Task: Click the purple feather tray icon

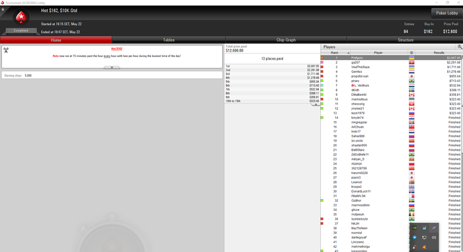Action: (x=434, y=228)
